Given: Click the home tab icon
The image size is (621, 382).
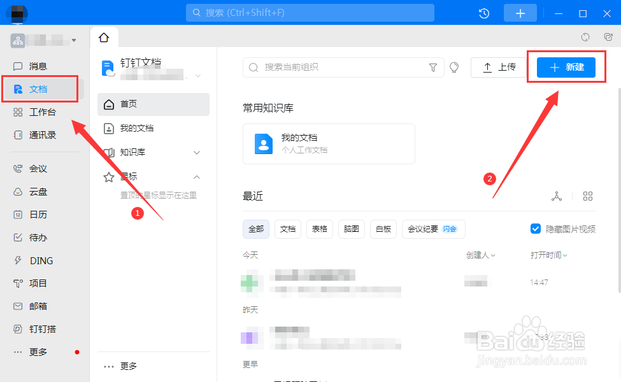Looking at the screenshot, I should pyautogui.click(x=104, y=38).
